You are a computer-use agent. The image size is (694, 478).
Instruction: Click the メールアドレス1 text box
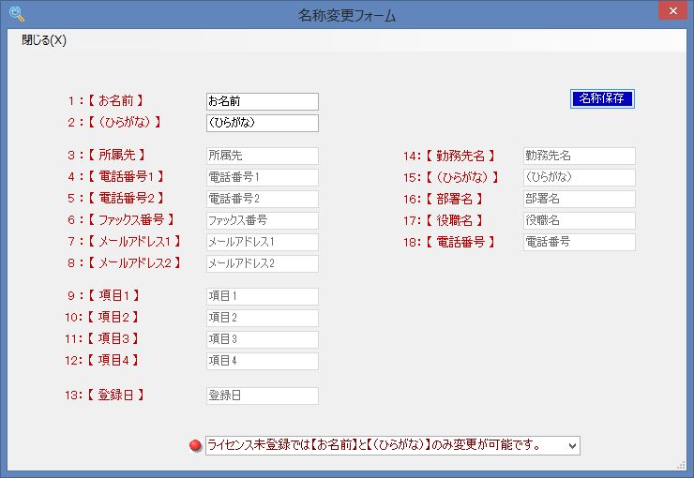tap(262, 242)
